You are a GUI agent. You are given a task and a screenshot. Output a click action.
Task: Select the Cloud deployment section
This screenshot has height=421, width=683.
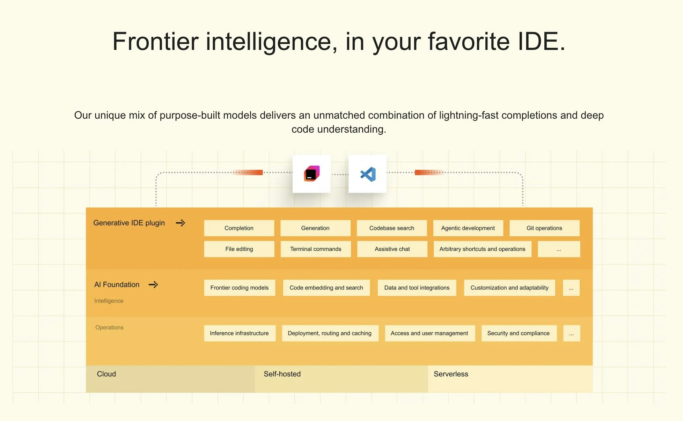[x=170, y=379]
